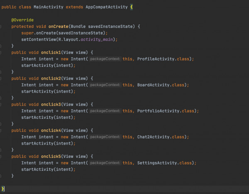Click the extends keyword
The height and width of the screenshot is (194, 249).
click(x=74, y=7)
